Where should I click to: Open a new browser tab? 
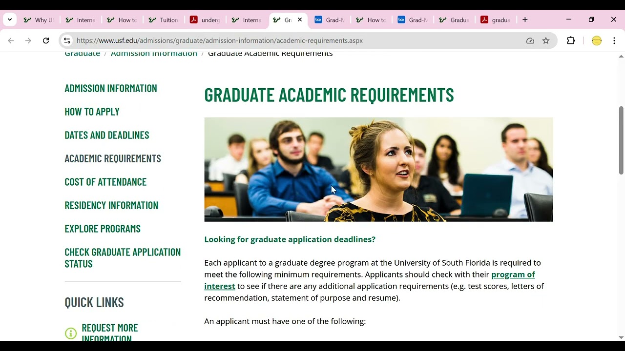[x=525, y=20]
